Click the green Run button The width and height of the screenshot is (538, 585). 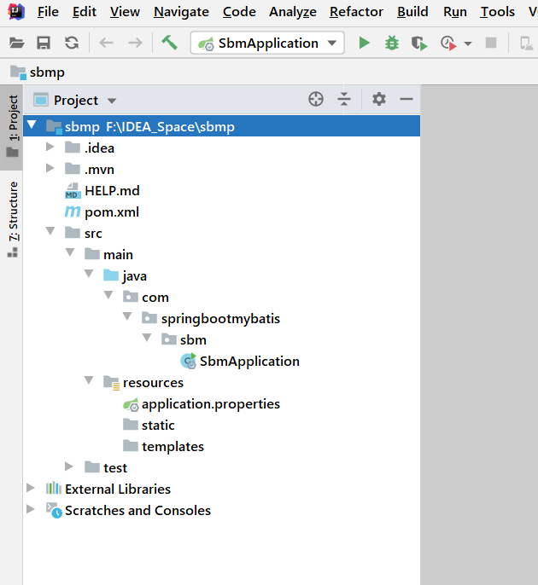click(x=364, y=43)
